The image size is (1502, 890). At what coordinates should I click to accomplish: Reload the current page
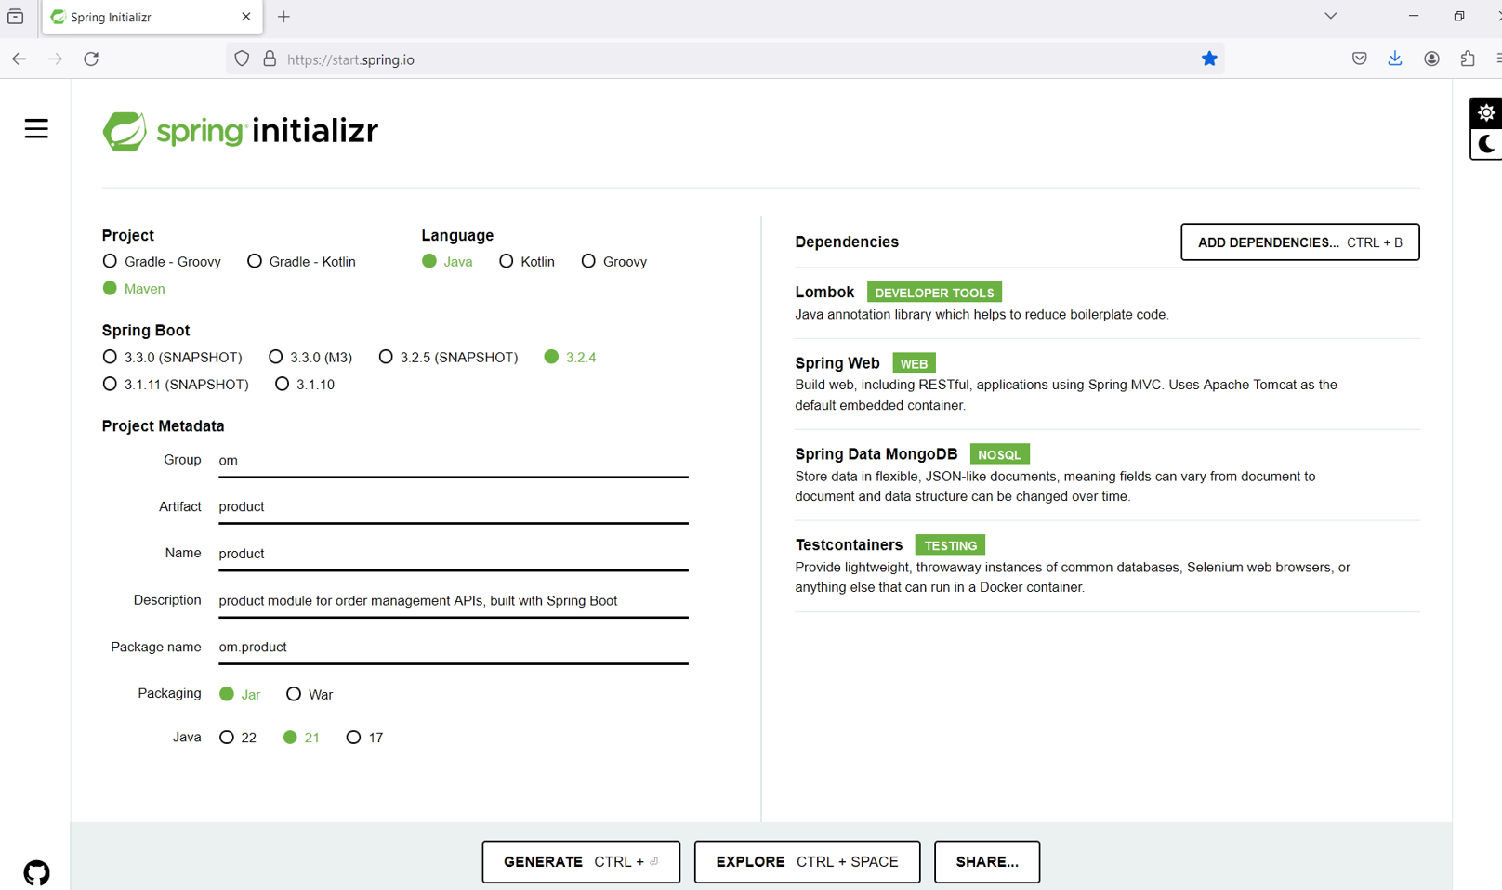pos(91,59)
